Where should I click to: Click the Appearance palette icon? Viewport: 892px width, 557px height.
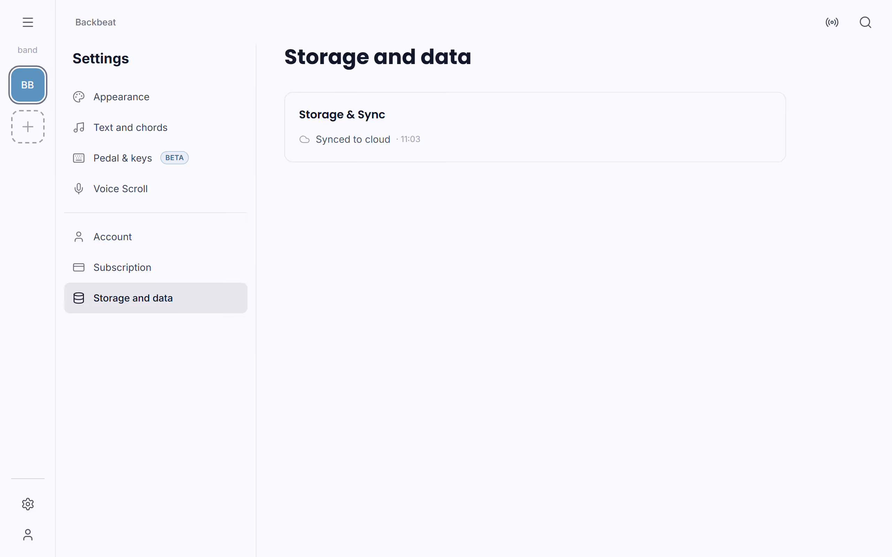[78, 97]
